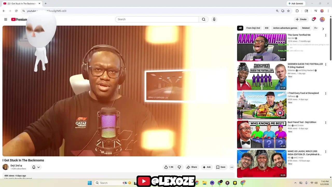Open Calfreezy channel link

coord(292,96)
